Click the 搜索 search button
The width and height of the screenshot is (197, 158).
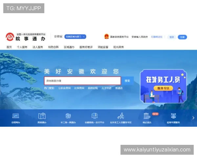[127, 81]
